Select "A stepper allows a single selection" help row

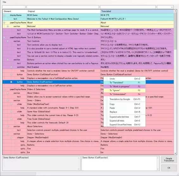[88, 141]
